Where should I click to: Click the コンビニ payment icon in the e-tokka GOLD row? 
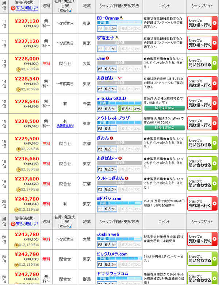(x=138, y=109)
